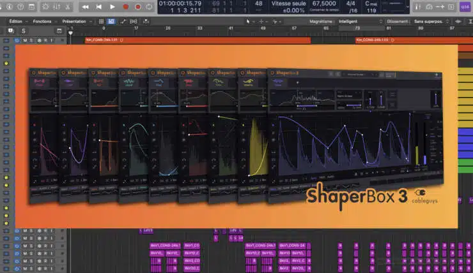Image resolution: width=473 pixels, height=273 pixels.
Task: Click the Tuner button in control bar
Action: coord(418,6)
